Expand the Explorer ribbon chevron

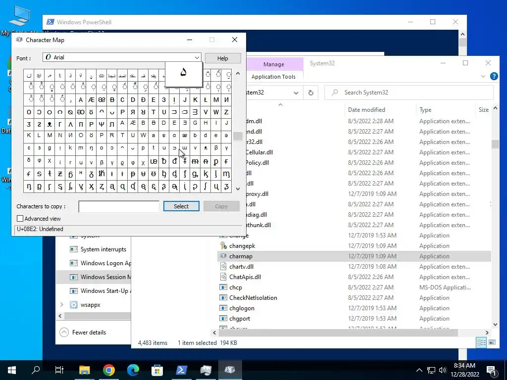point(483,76)
